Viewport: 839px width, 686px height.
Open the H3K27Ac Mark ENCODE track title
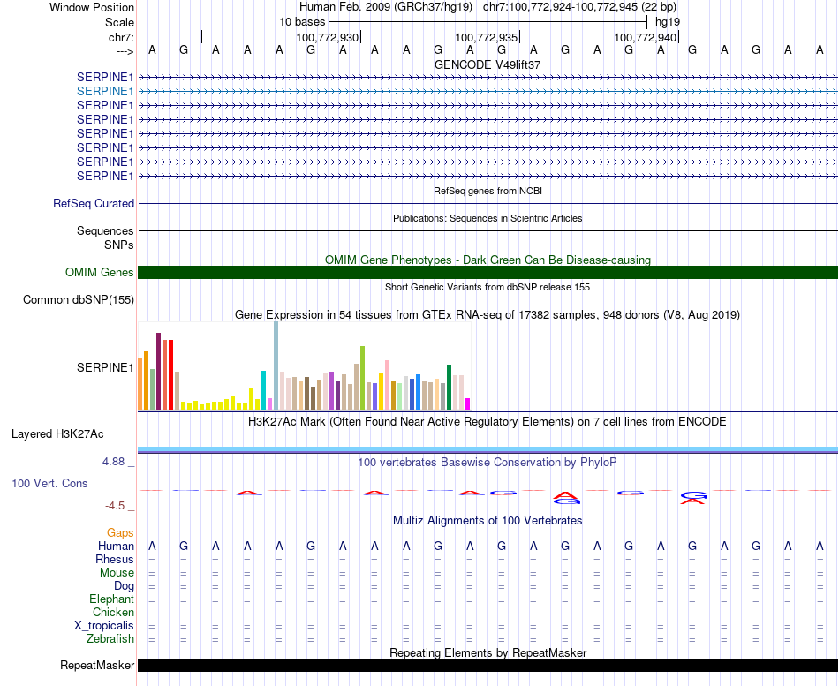488,422
